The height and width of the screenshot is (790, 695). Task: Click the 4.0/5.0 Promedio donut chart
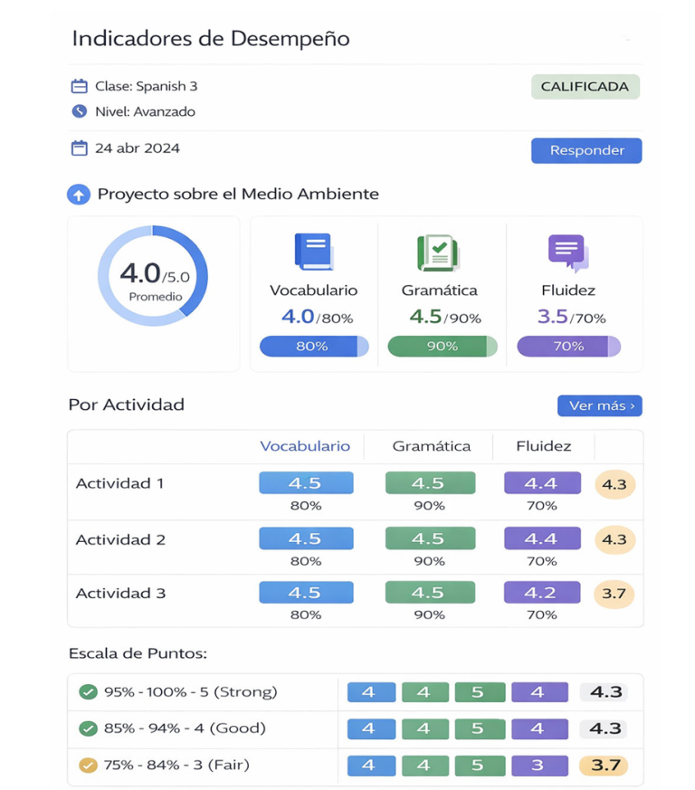coord(152,276)
